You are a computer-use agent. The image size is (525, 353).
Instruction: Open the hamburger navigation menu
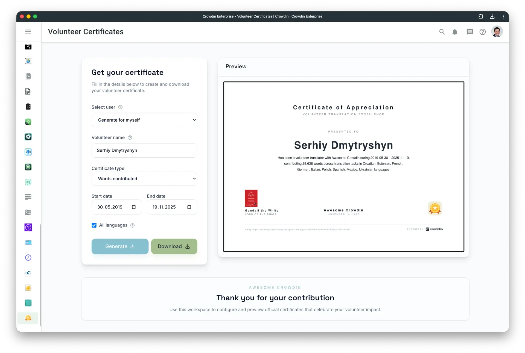(28, 32)
